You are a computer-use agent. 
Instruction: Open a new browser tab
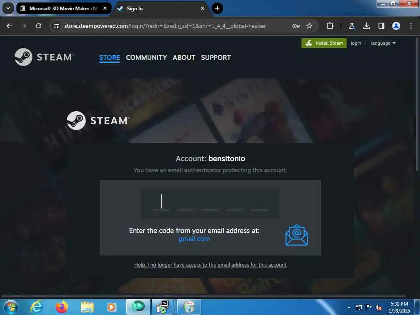(217, 8)
